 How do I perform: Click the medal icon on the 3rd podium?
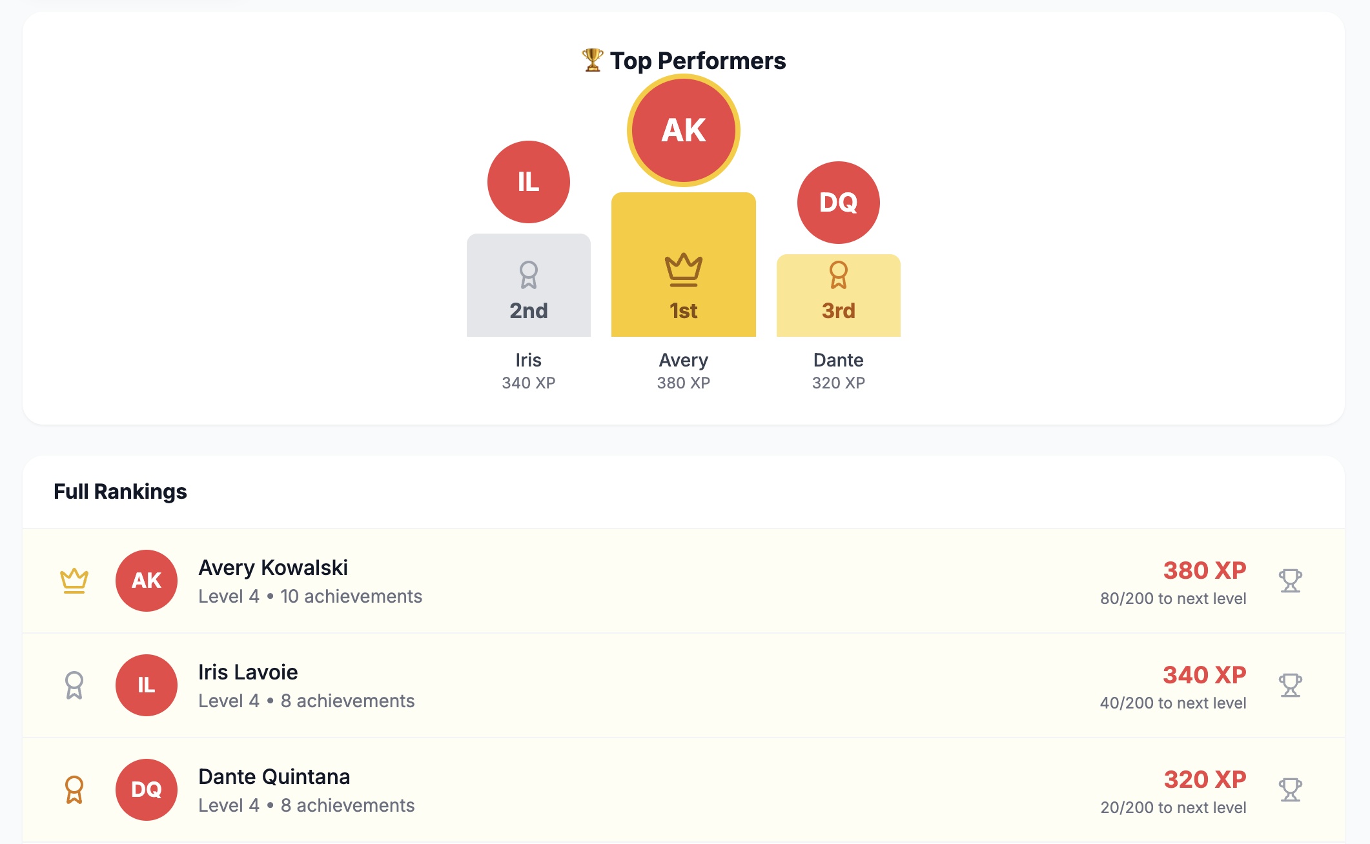(x=838, y=275)
